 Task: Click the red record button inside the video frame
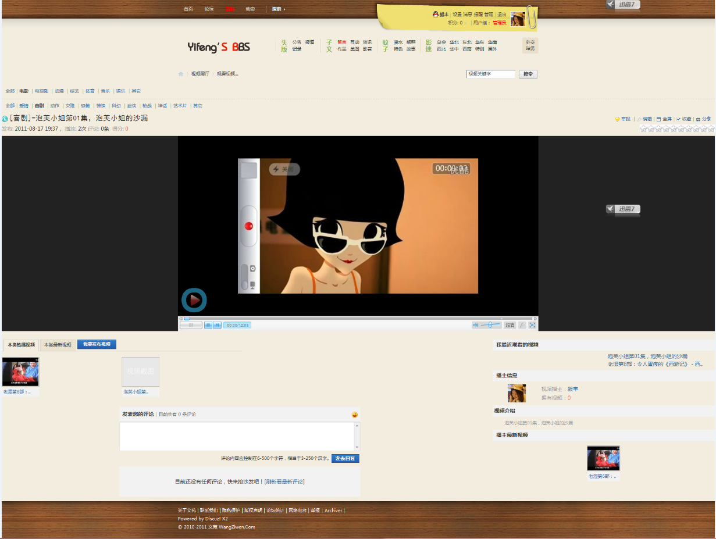249,226
